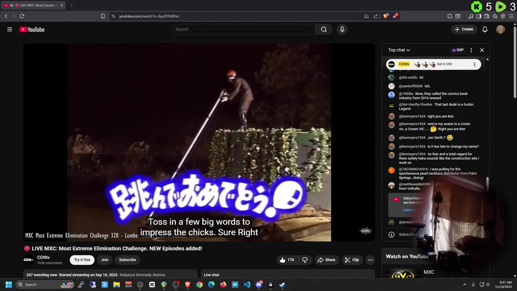Open YouTube notifications bell
517x291 pixels.
click(485, 29)
